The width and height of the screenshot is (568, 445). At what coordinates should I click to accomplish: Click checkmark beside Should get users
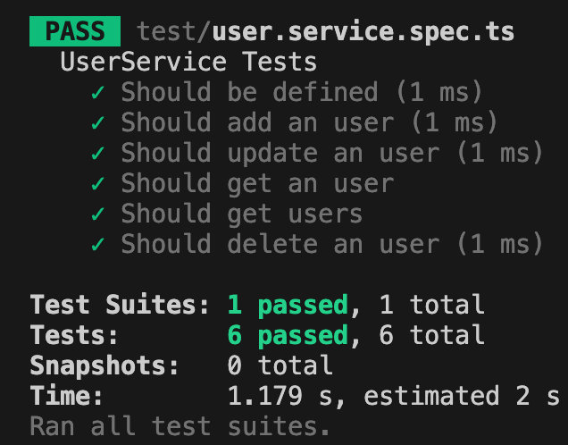point(98,214)
